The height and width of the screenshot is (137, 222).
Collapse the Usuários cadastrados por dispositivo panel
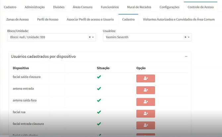tap(186, 57)
